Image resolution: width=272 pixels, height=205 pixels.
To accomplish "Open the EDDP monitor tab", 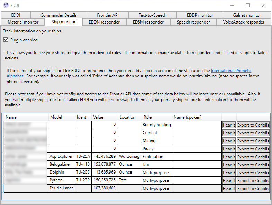I will pos(200,15).
